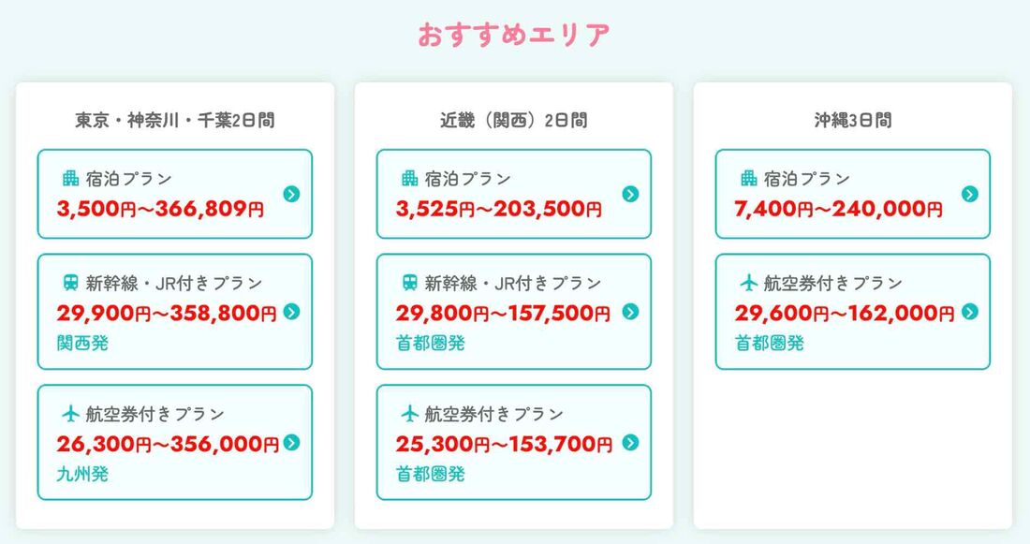Click the chevron on the Tokyo 関西発 Shinkansen plan

291,312
